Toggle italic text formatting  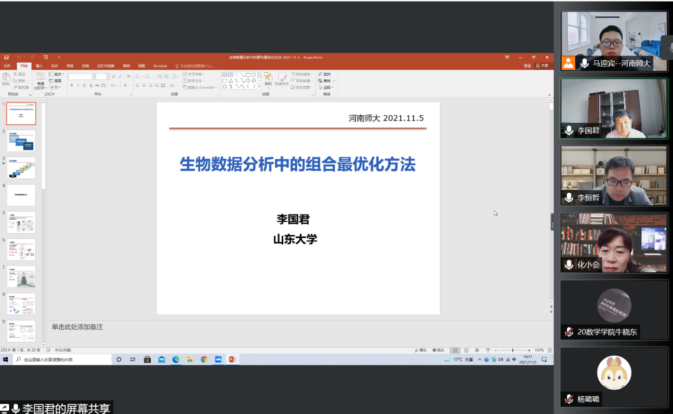coord(78,85)
